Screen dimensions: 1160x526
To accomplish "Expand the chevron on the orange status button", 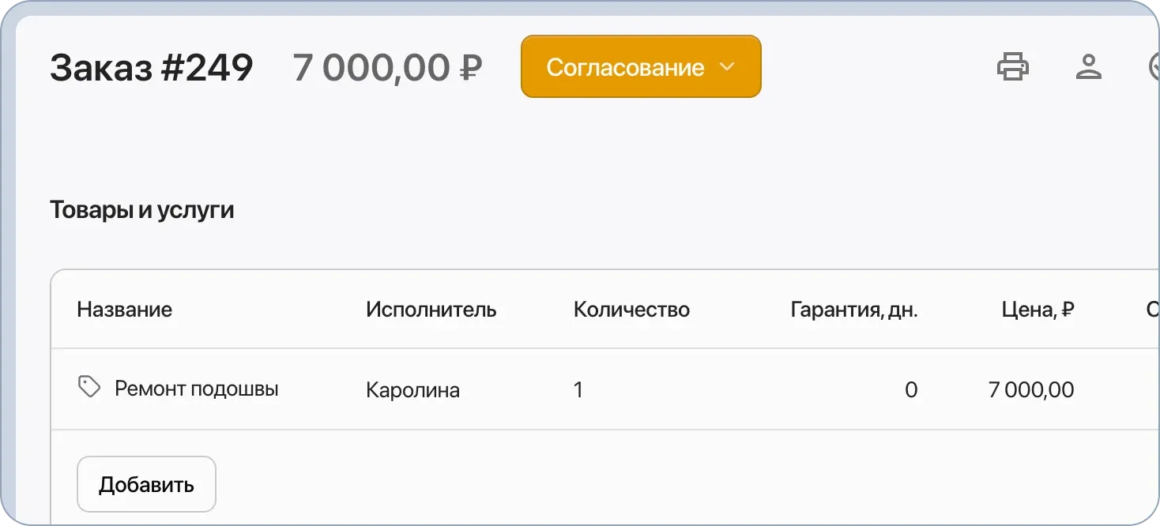I will [728, 67].
